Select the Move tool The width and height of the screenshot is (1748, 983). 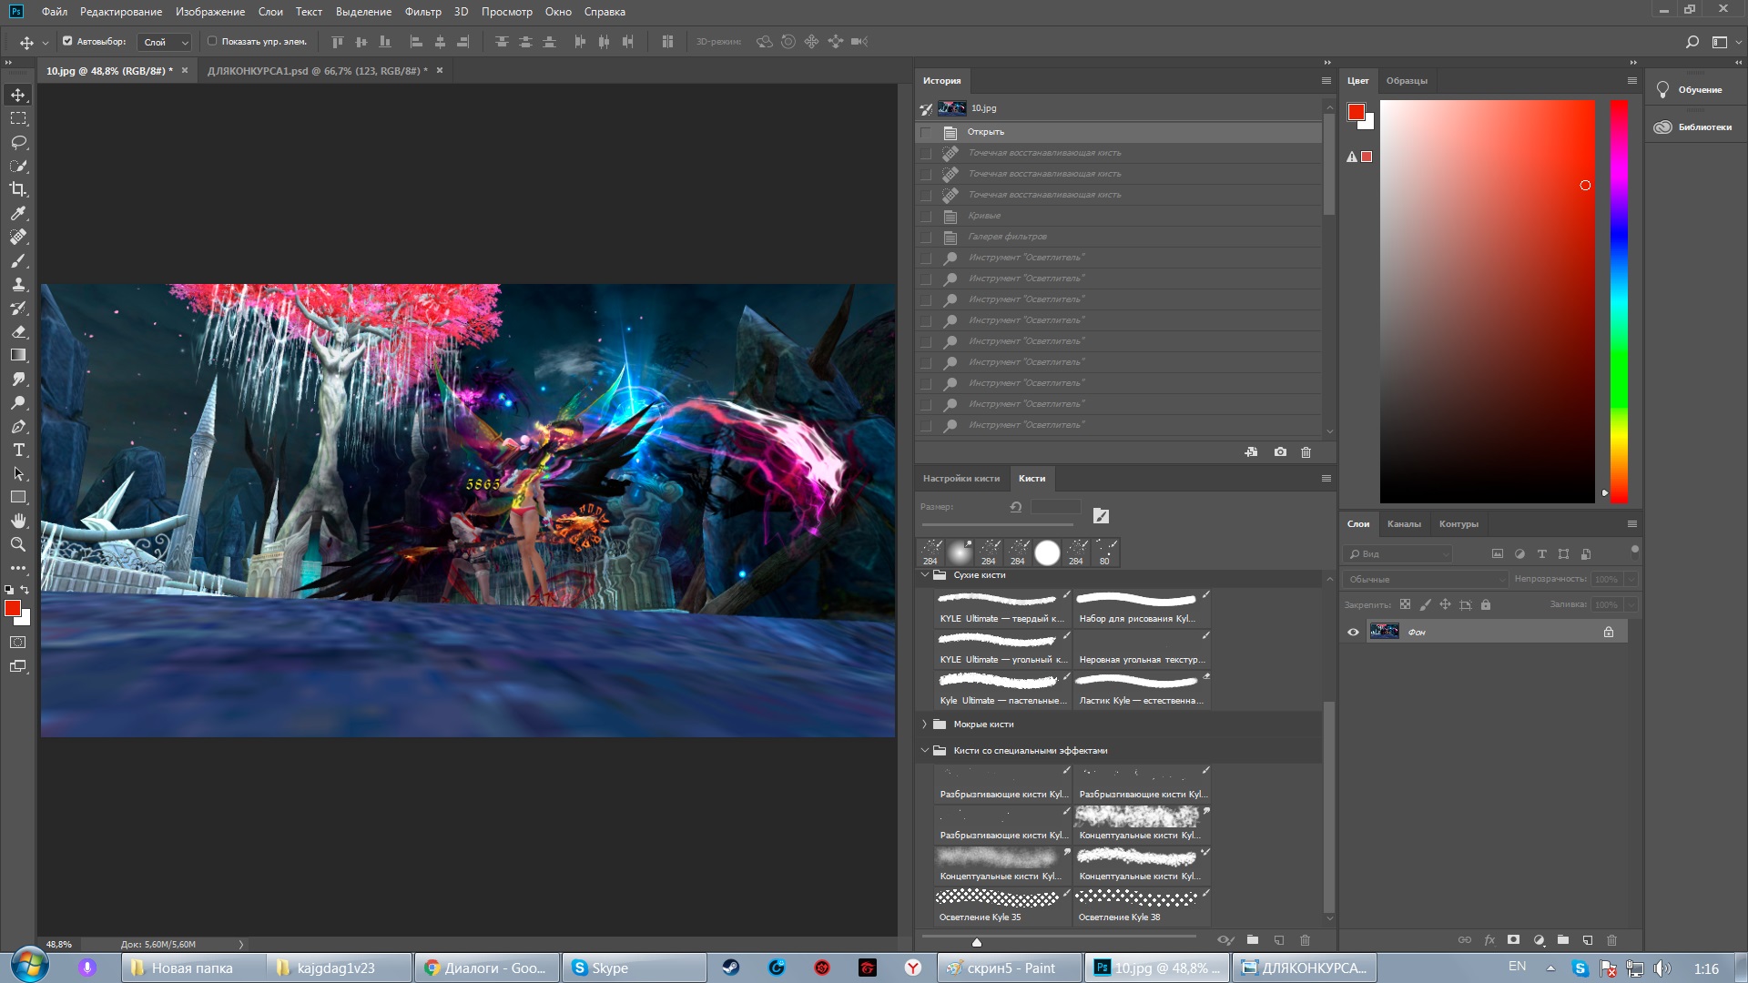point(18,95)
